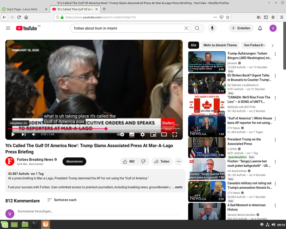Go to the Firefox home page

click(26, 17)
